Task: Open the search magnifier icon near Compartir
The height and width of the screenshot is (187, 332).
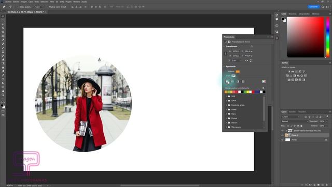Action: (323, 7)
